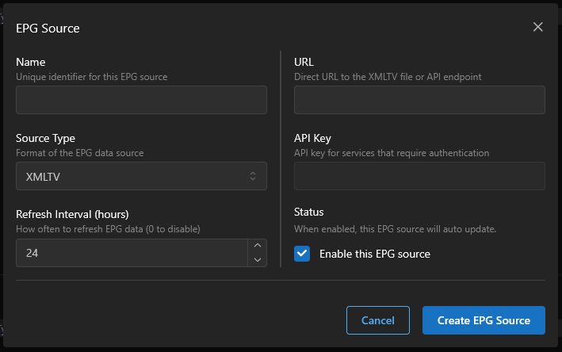Viewport: 562px width, 352px height.
Task: Click the "Enable this EPG source" label text
Action: click(x=374, y=254)
